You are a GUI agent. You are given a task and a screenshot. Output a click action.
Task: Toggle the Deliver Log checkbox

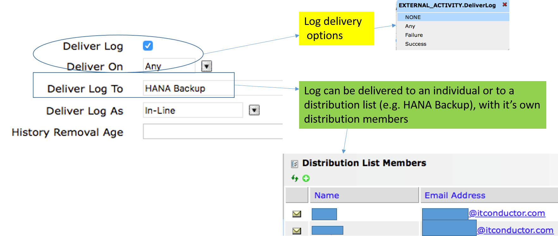point(147,46)
